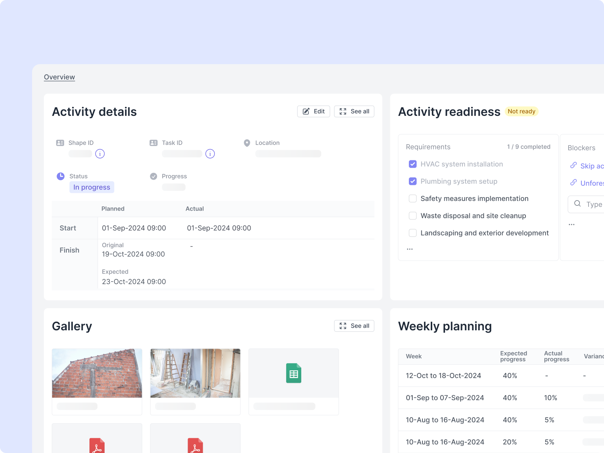Open the Skip ac... blocker link

[x=592, y=166]
